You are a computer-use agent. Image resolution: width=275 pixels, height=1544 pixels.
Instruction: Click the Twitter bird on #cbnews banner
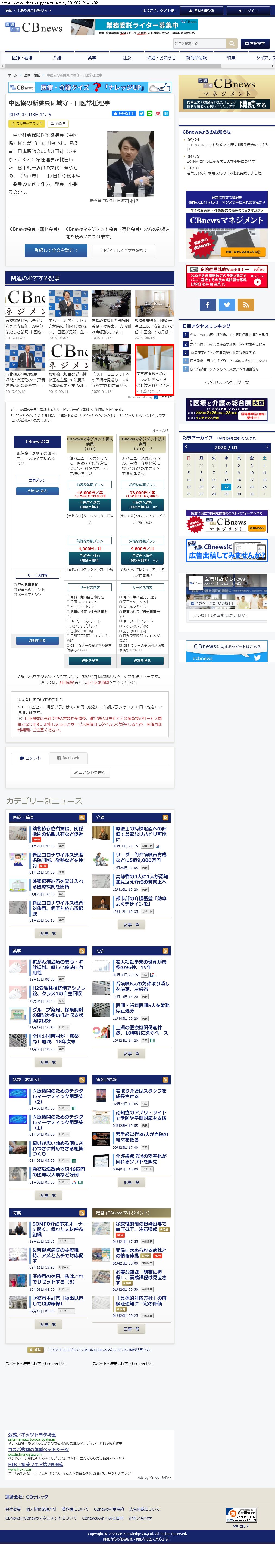pos(257,658)
